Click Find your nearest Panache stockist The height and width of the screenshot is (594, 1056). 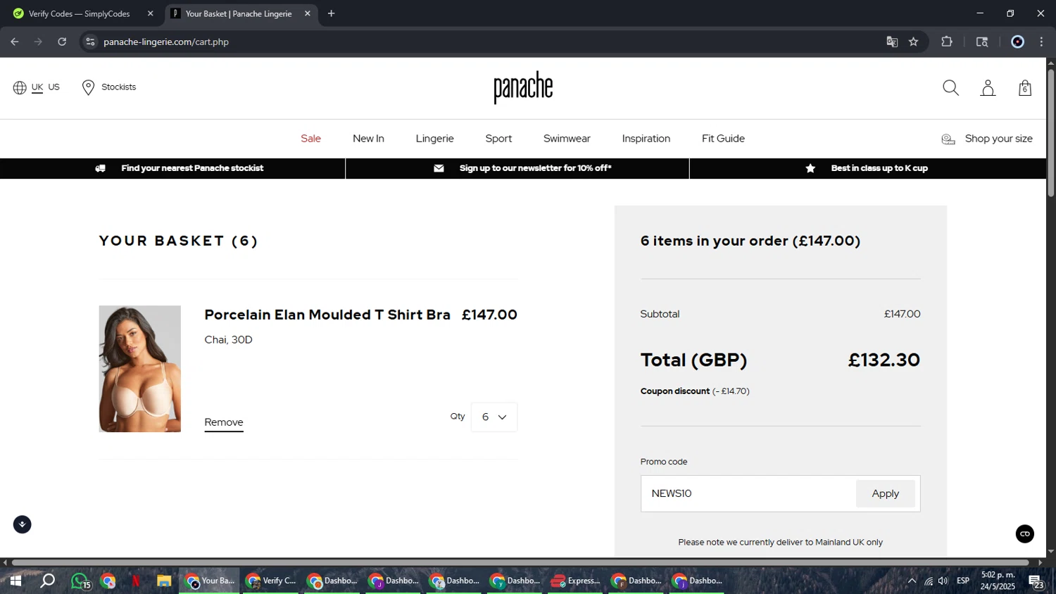pyautogui.click(x=192, y=168)
